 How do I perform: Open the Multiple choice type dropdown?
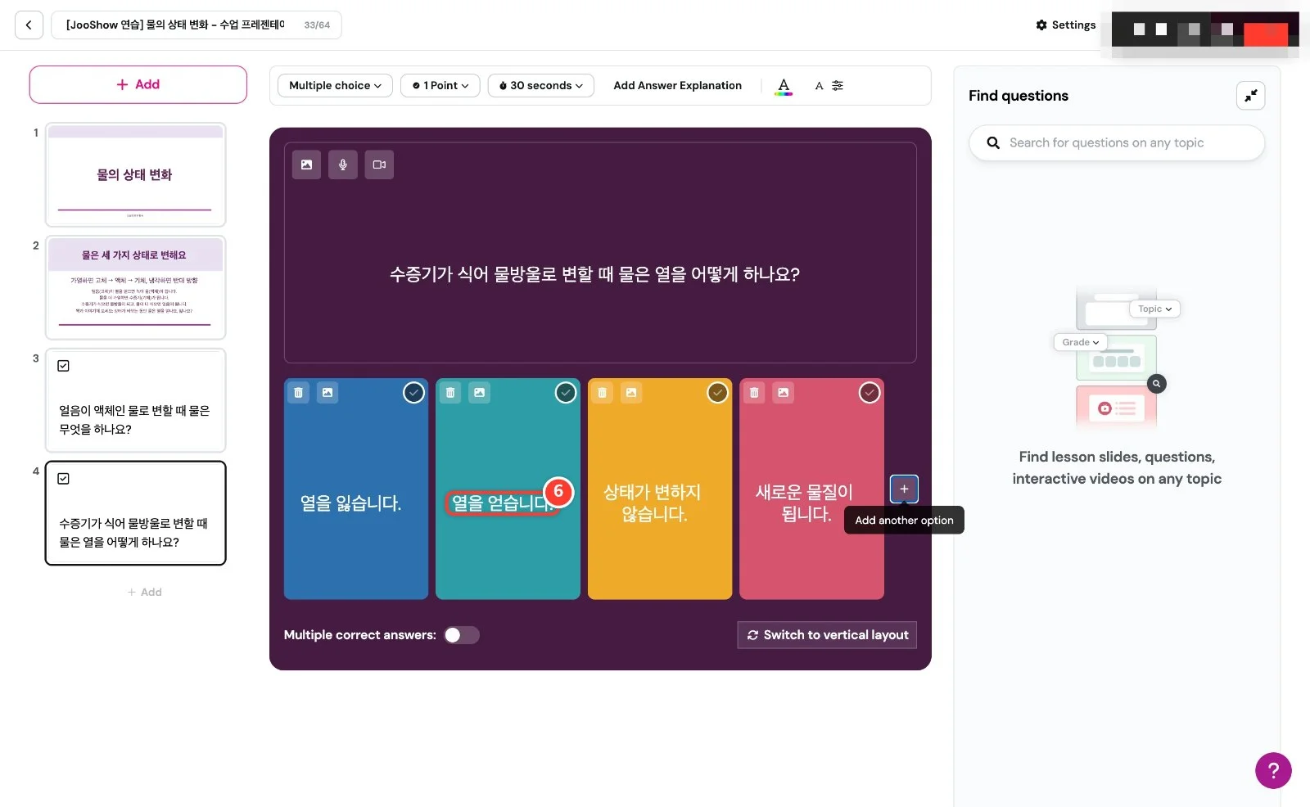tap(335, 86)
